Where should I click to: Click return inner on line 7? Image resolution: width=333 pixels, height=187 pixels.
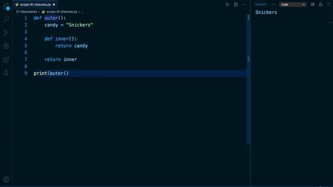click(x=60, y=60)
